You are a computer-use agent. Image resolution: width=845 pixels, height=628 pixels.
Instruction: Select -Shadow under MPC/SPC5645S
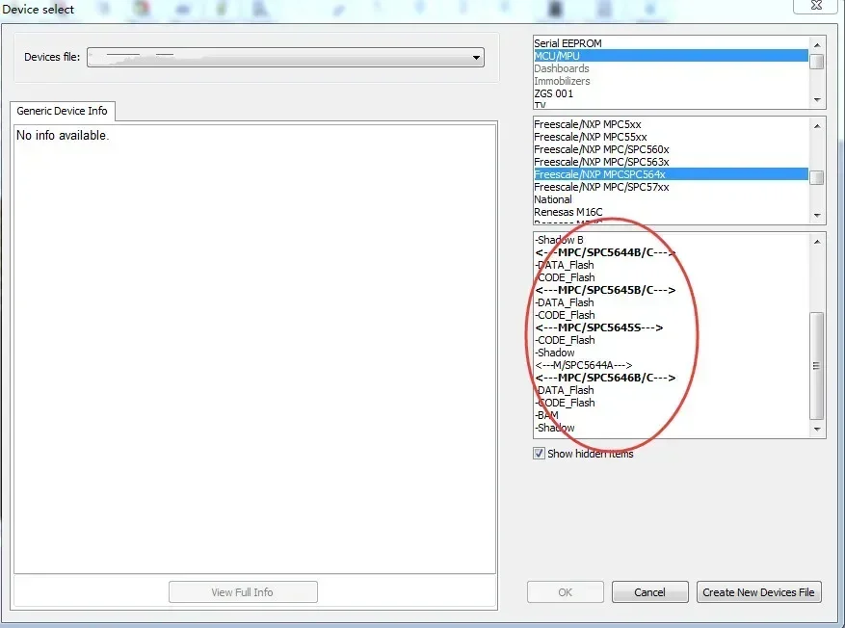coord(671,353)
